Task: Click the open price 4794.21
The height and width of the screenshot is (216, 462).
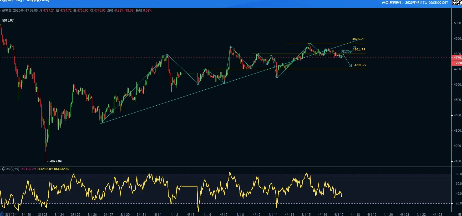Action: point(49,11)
